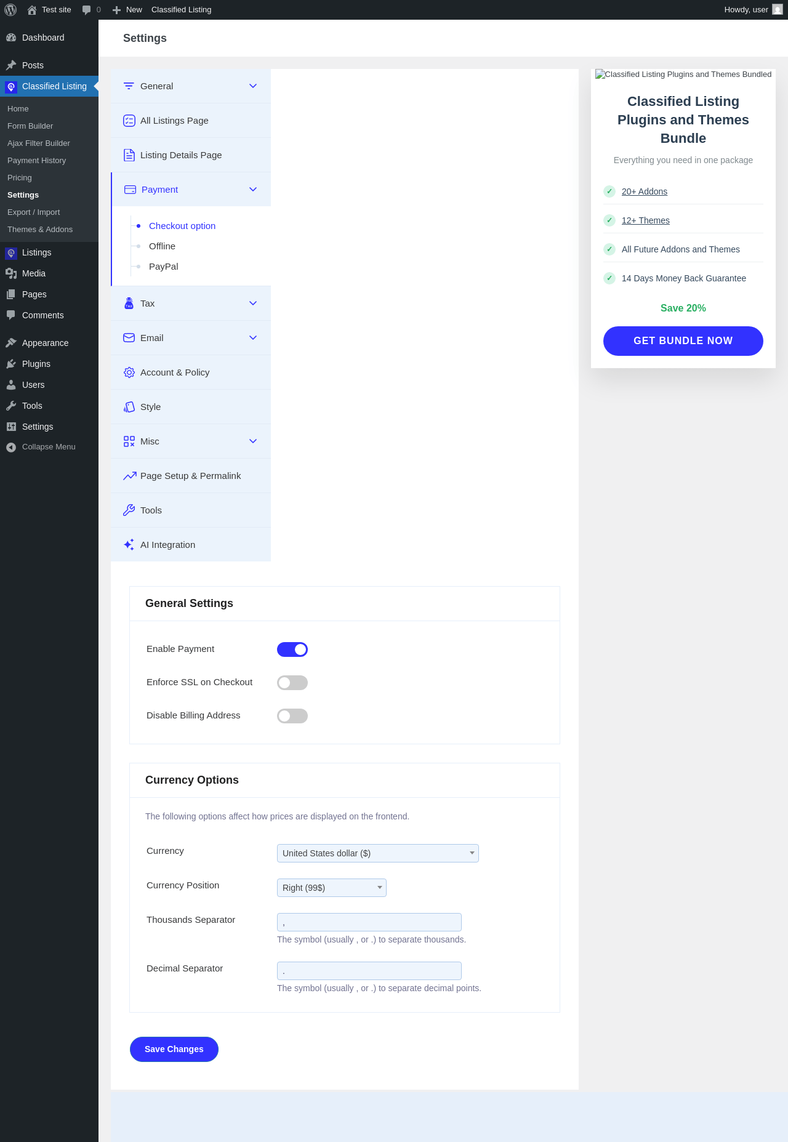Click the Comments sidebar icon
Image resolution: width=788 pixels, height=1142 pixels.
point(11,315)
